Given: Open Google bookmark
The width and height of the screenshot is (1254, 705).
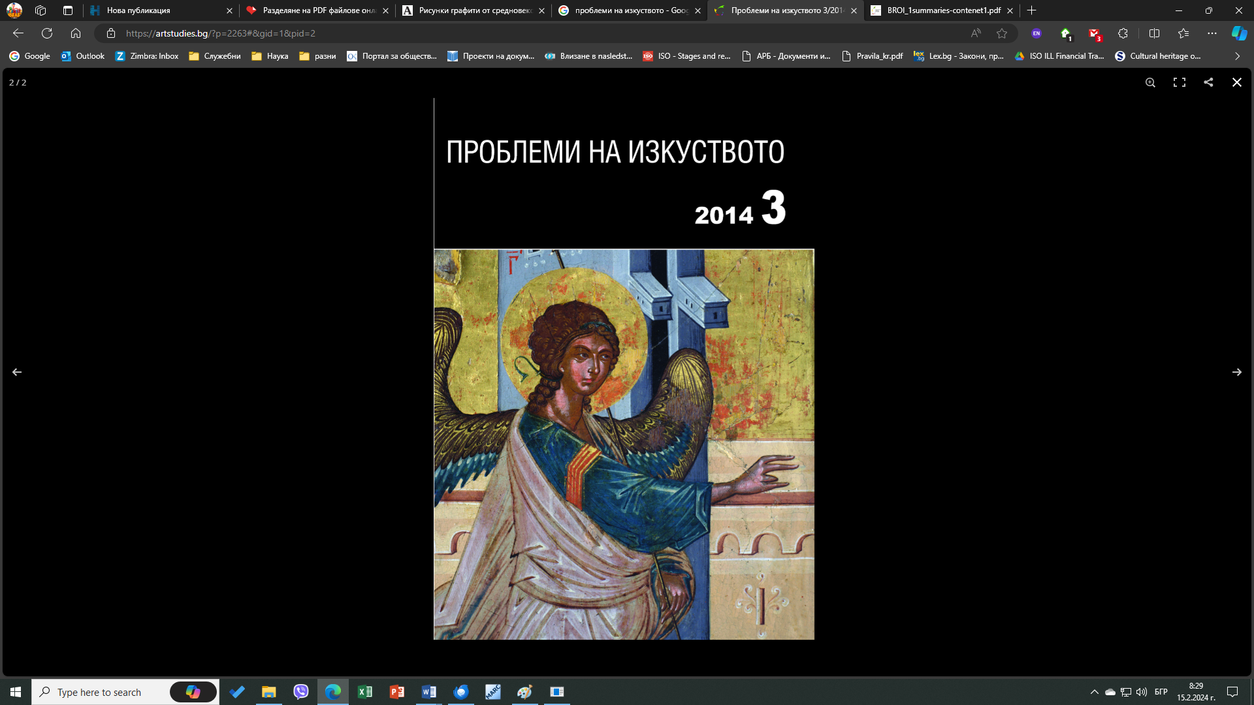Looking at the screenshot, I should [30, 56].
